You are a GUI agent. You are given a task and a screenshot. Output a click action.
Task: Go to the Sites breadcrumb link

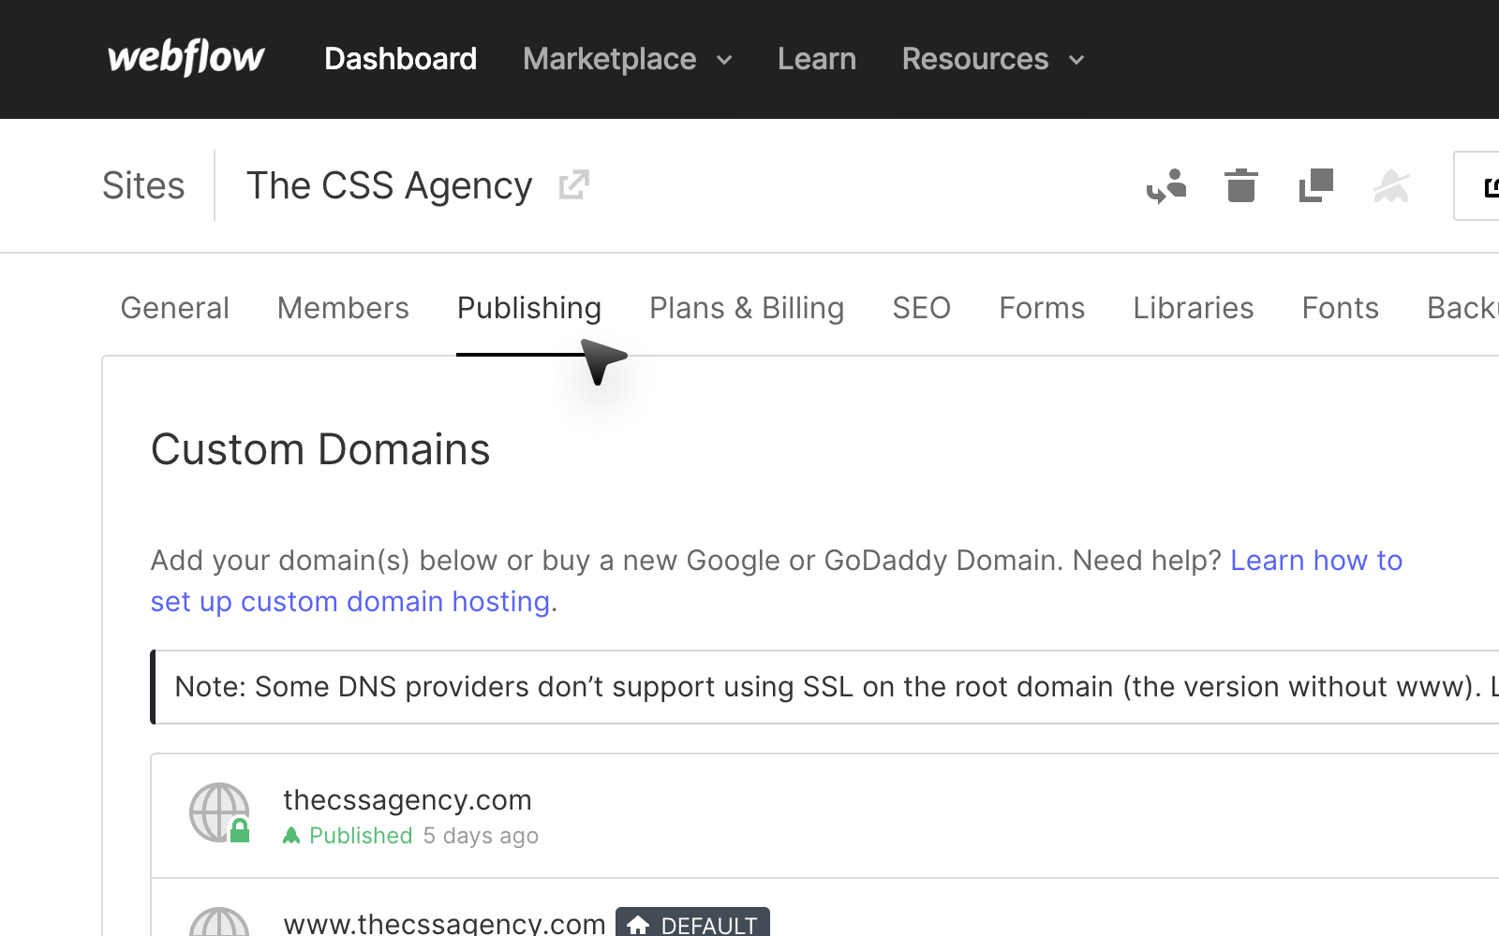click(143, 185)
